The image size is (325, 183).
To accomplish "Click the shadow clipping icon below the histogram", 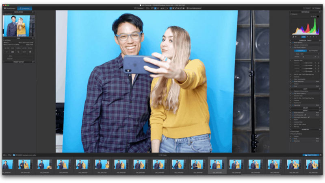I will tap(292, 37).
